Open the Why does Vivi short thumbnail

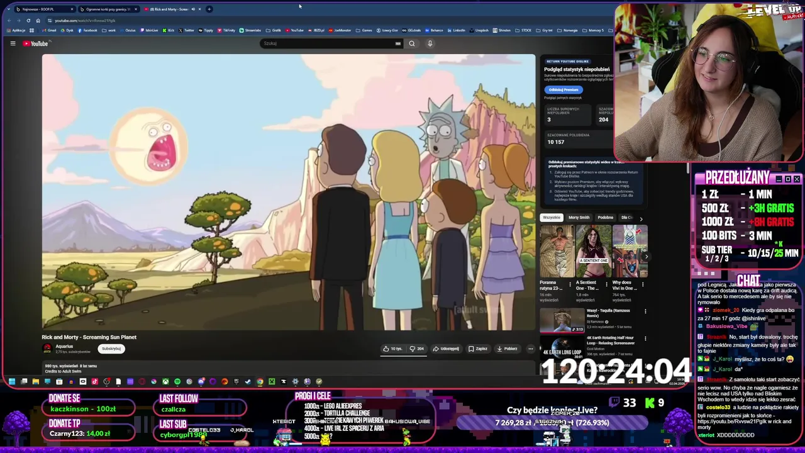point(630,252)
